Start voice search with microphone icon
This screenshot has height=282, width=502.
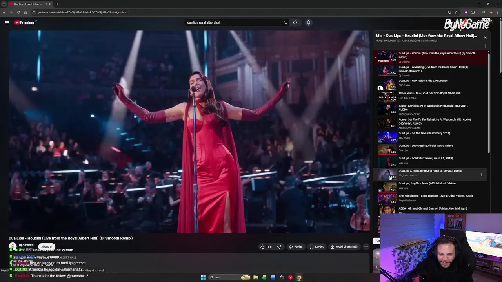tap(309, 22)
